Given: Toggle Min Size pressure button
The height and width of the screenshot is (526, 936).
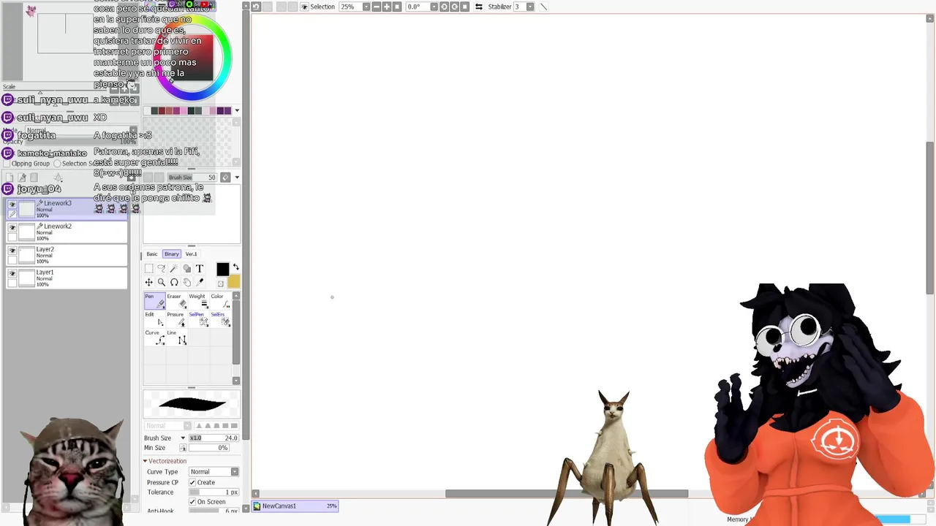Looking at the screenshot, I should (183, 448).
